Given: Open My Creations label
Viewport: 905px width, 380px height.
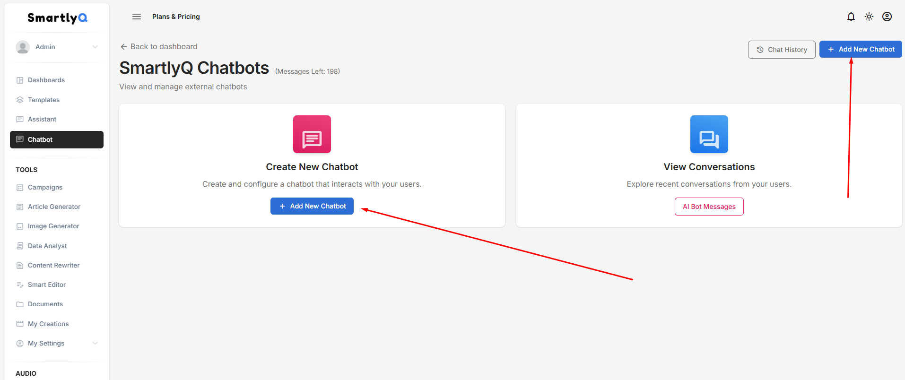Looking at the screenshot, I should click(x=48, y=324).
